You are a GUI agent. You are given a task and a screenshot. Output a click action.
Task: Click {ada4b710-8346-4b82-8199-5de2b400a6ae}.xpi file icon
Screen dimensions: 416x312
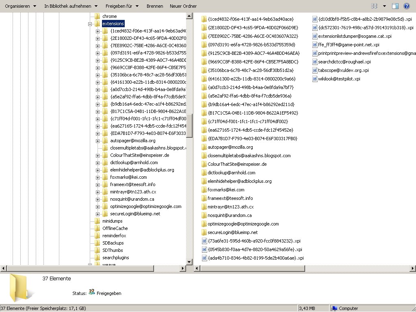click(204, 258)
